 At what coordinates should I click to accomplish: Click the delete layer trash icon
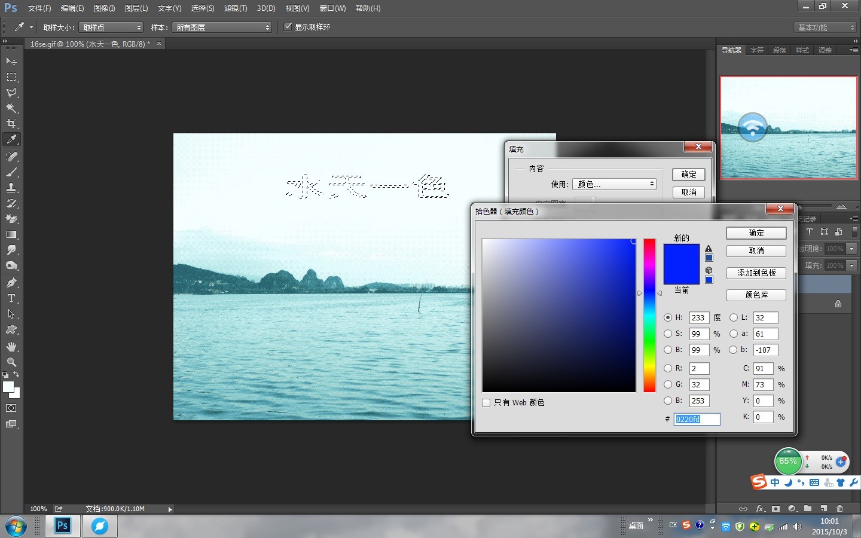tap(839, 509)
